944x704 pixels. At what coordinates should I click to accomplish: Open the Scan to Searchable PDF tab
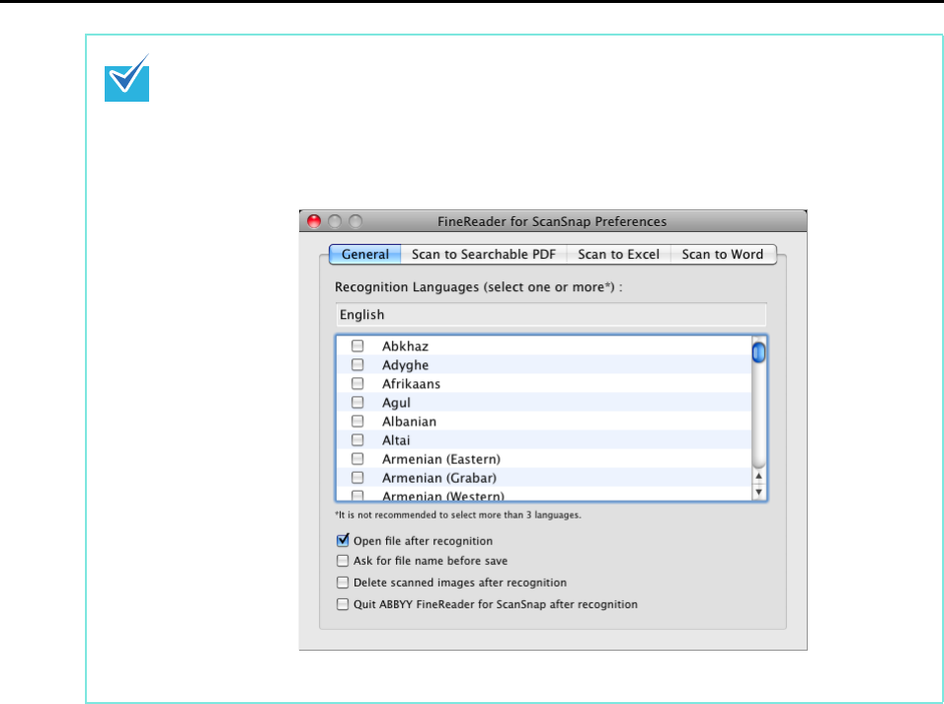(484, 254)
